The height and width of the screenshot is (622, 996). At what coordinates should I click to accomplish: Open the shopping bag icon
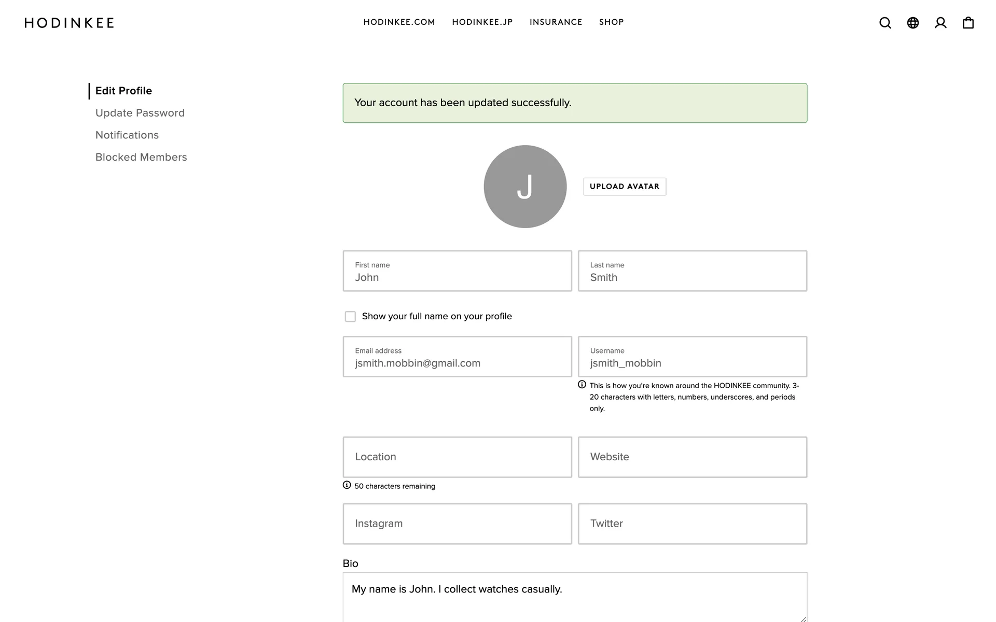(x=968, y=23)
